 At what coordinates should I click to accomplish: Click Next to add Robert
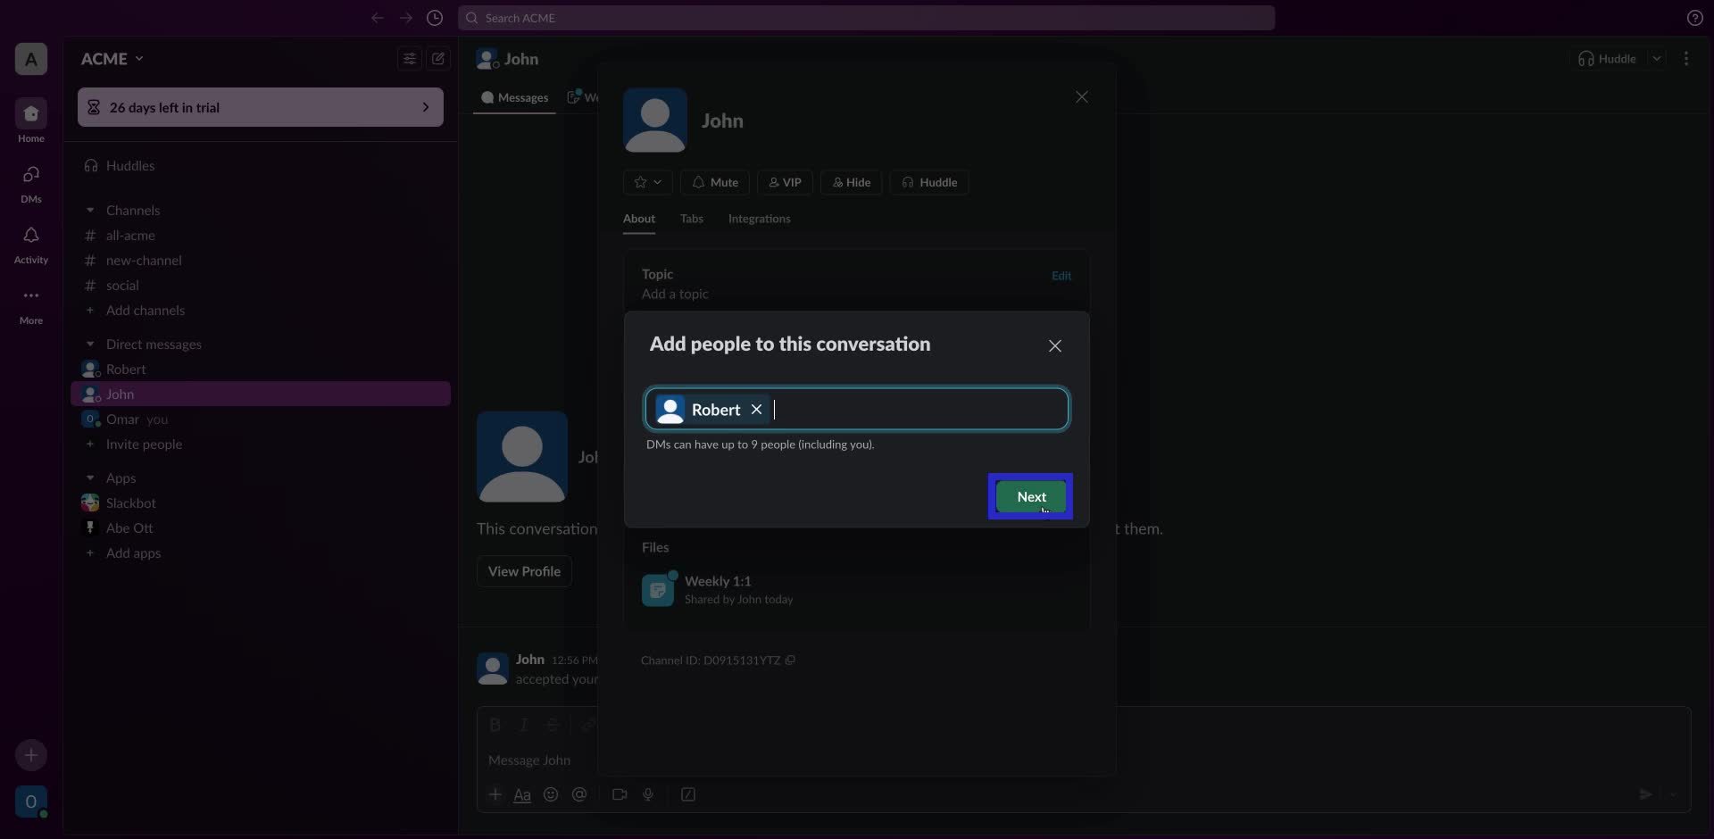click(1030, 497)
